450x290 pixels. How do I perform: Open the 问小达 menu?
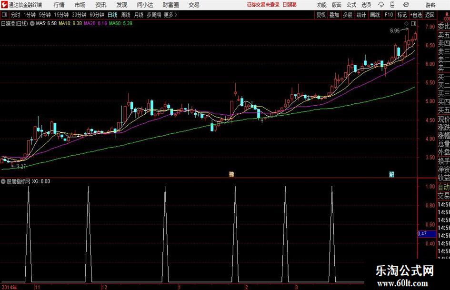point(145,5)
